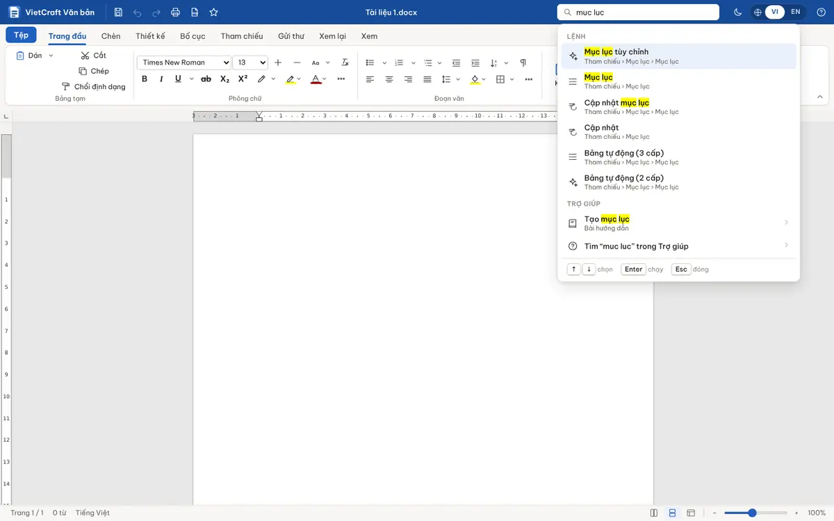Switch to the Tham chiếu tab

coord(242,36)
